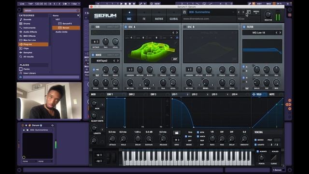Click the Link button in Ableton
This screenshot has width=309, height=174.
coord(22,4)
